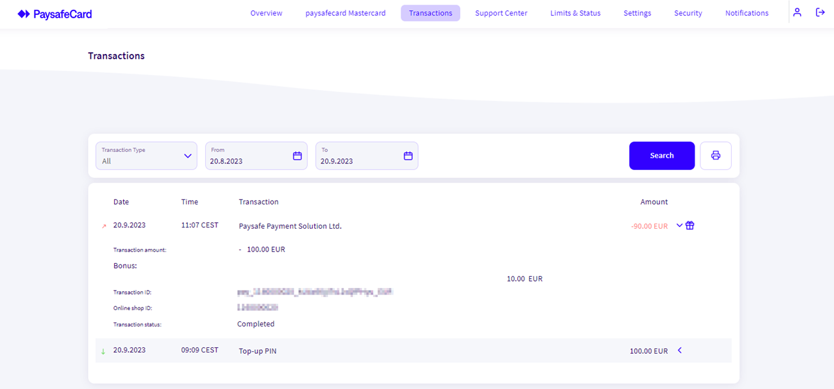Open the From date calendar icon
The height and width of the screenshot is (389, 834).
tap(297, 156)
